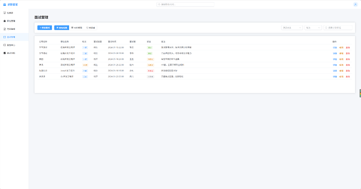Delete the 阿里巴巴 interview row

point(347,71)
